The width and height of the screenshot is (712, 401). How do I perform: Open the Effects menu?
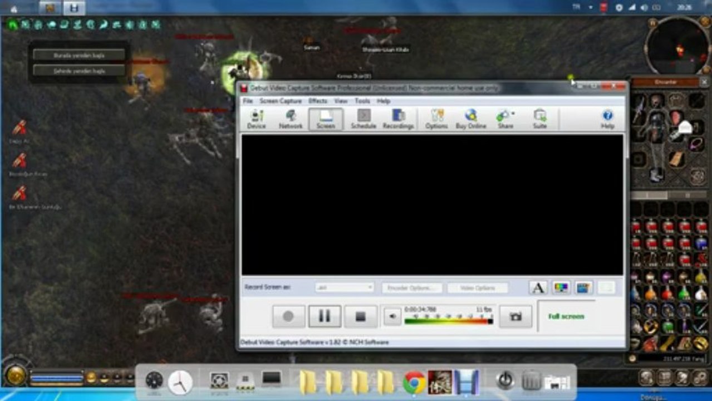[x=318, y=101]
